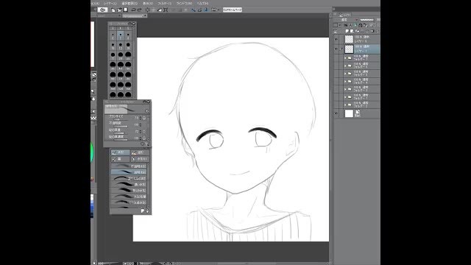The height and width of the screenshot is (265, 471).
Task: Click the Save icon in command bar
Action: tap(125, 10)
